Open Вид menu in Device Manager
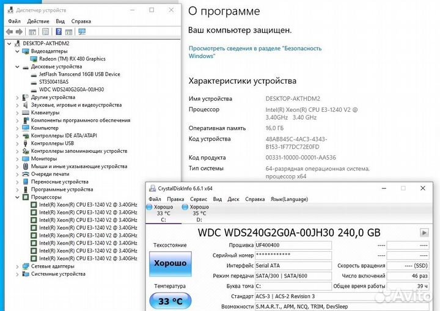 60,21
